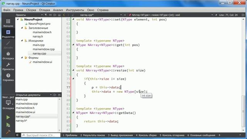247x139 pixels.
Task: Open Проекты mode with wrench icon
Action: pyautogui.click(x=8, y=66)
